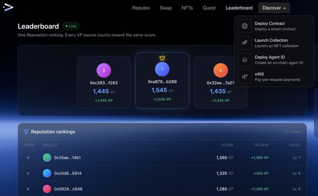Sort by the 7D GAIN column header
Image resolution: width=318 pixels, height=196 pixels.
pos(261,145)
